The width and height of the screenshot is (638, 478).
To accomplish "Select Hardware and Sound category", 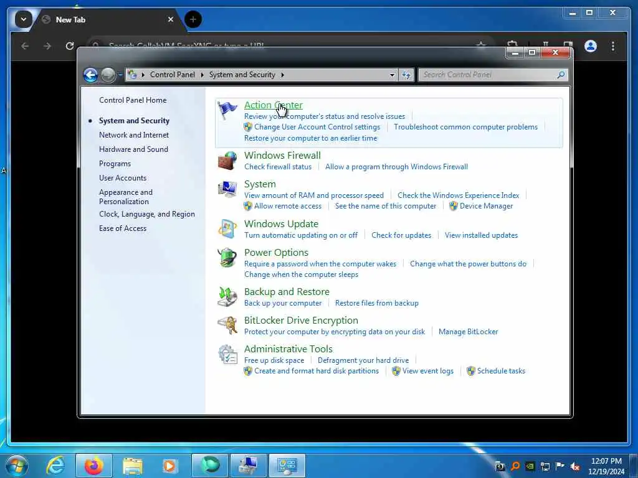I will pos(133,149).
